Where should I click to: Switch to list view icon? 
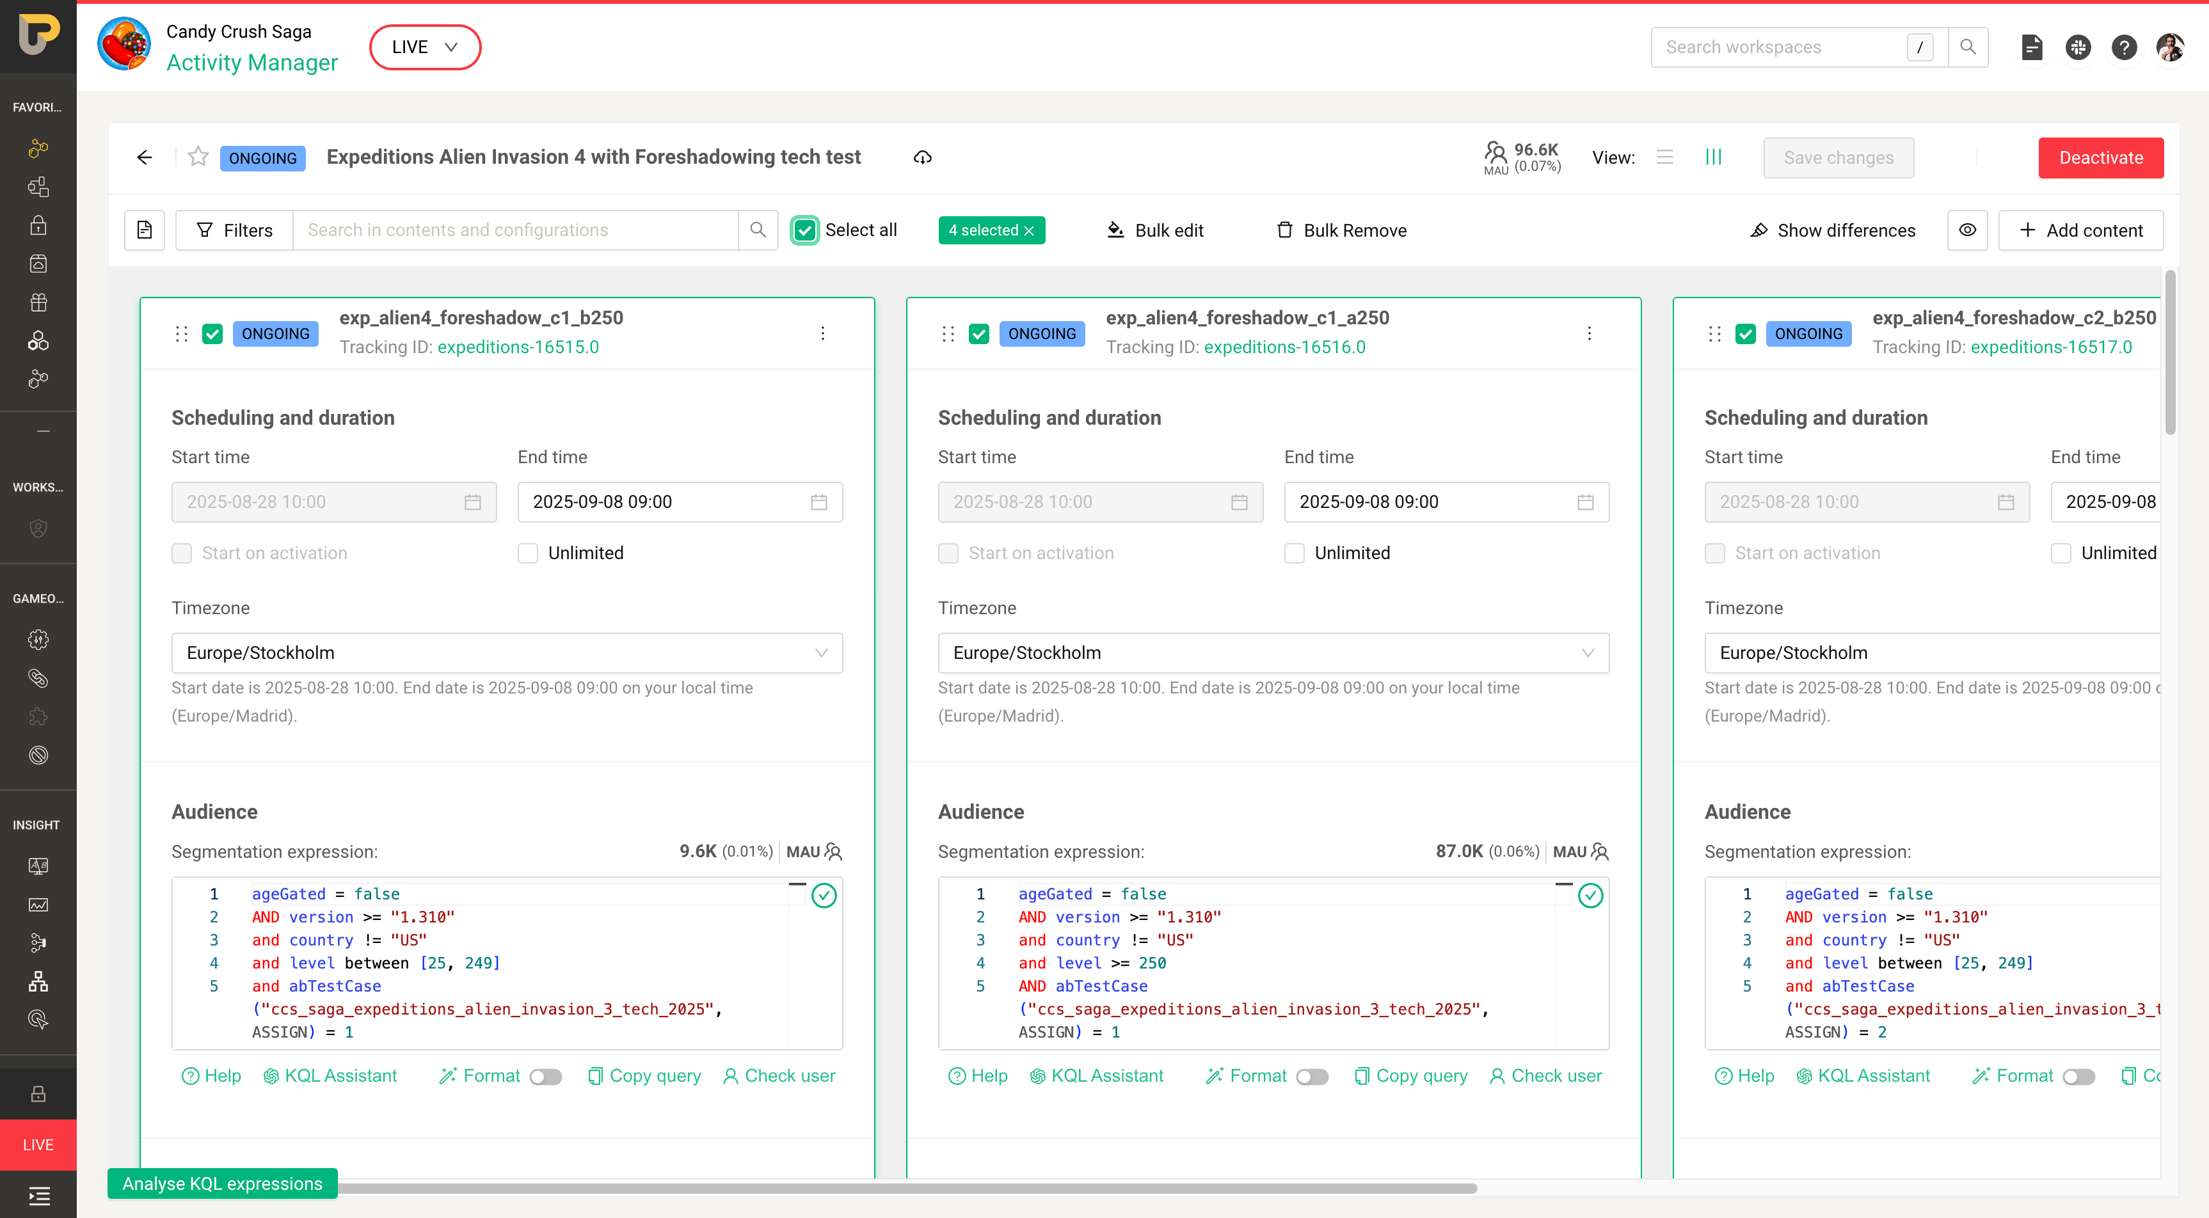click(x=1664, y=158)
